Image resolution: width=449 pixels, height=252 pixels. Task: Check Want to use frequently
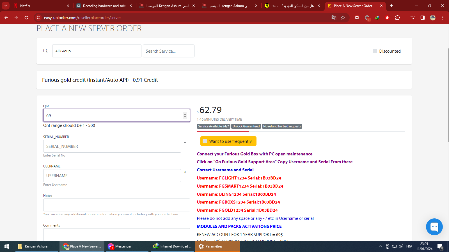click(x=205, y=141)
